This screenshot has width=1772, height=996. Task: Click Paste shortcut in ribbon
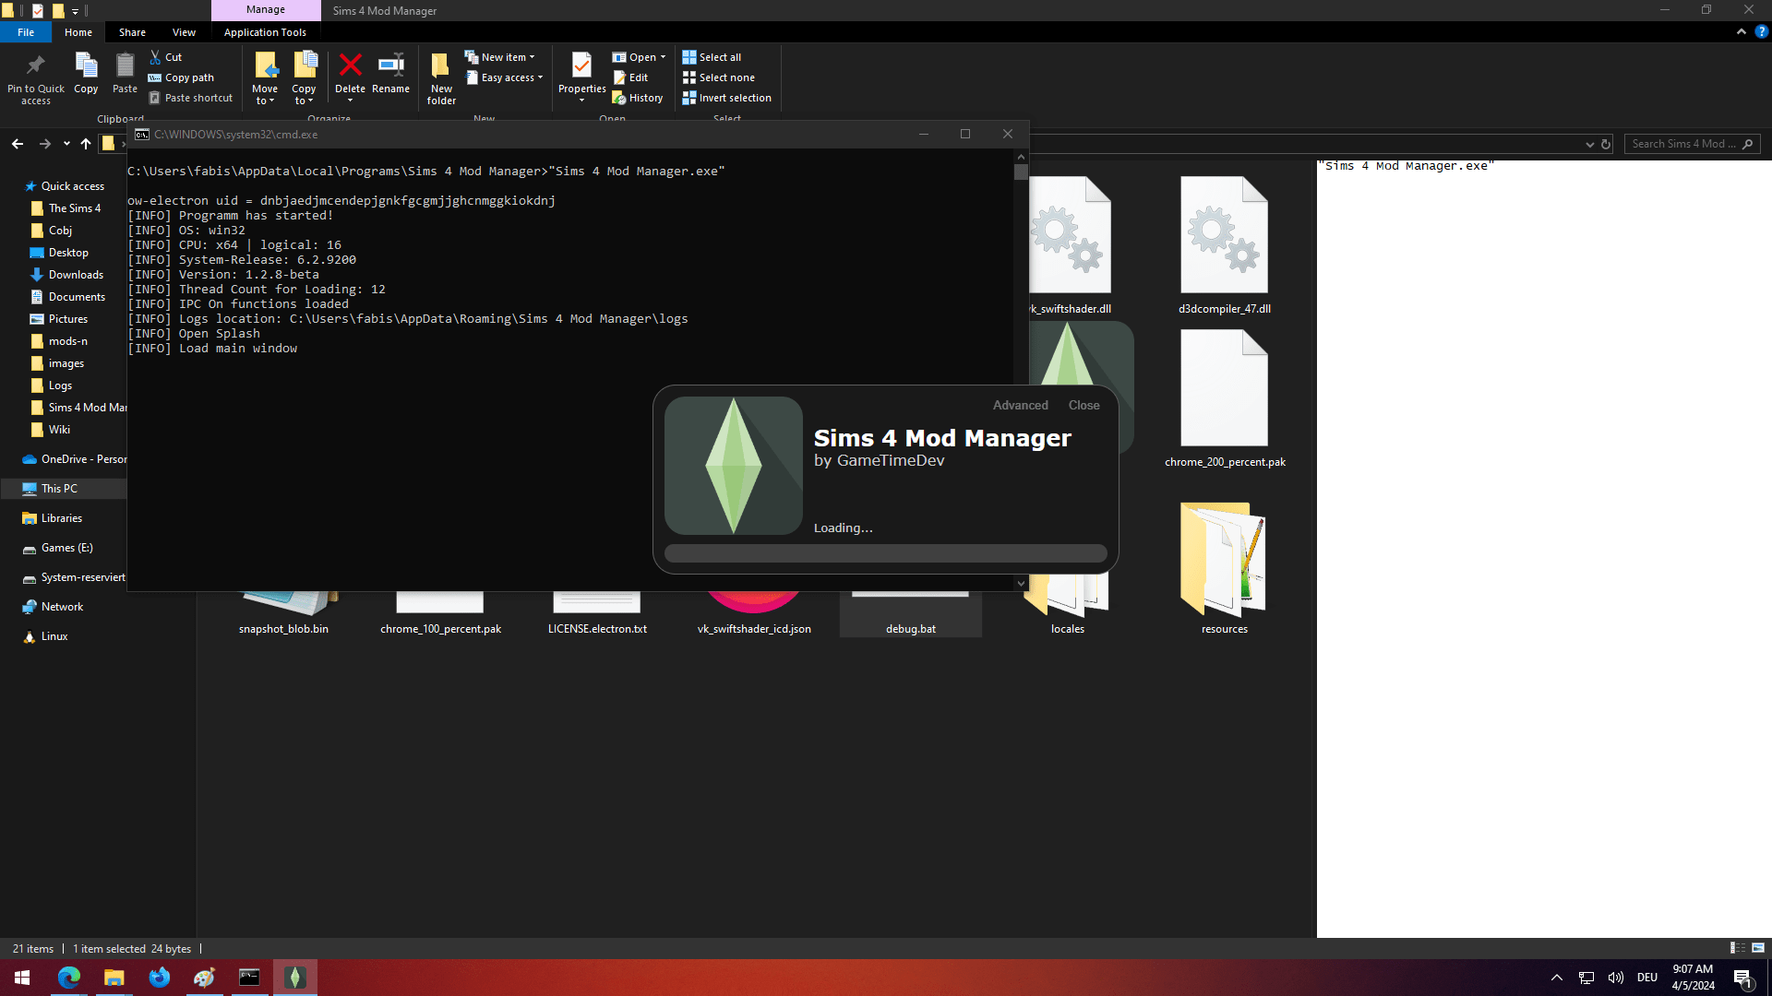[190, 98]
